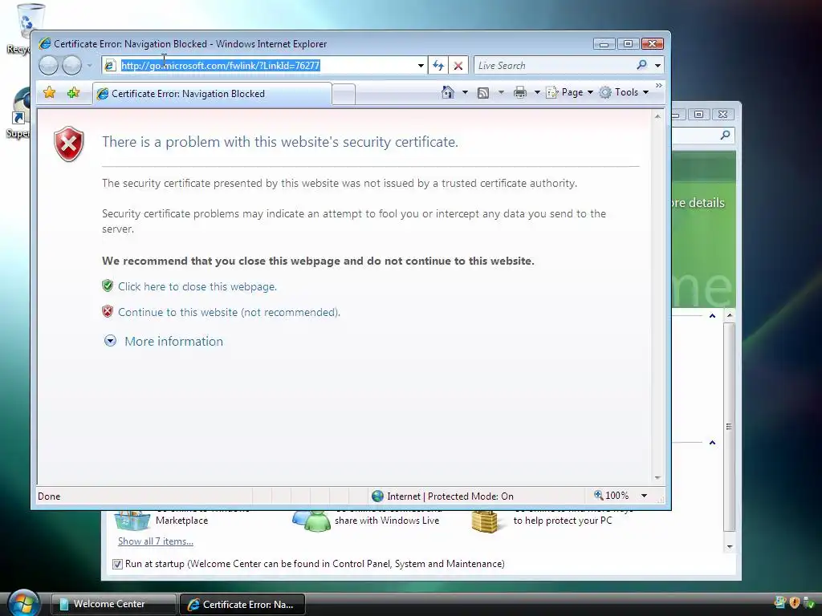
Task: Click the 'Done' status bar text
Action: tap(49, 496)
